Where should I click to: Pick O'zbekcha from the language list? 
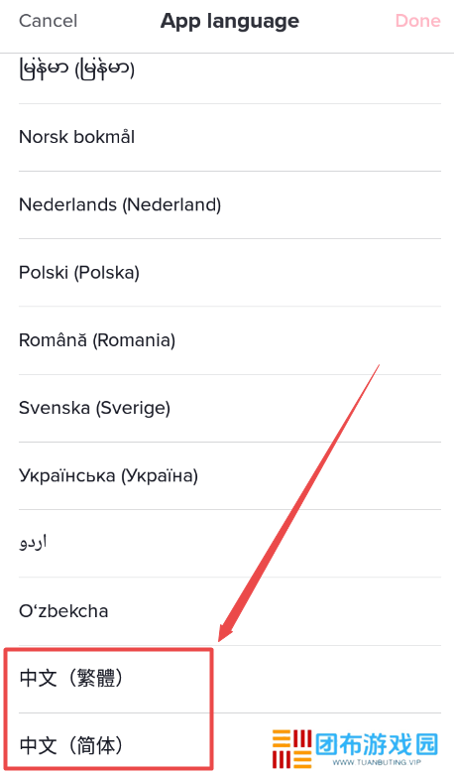pyautogui.click(x=229, y=611)
